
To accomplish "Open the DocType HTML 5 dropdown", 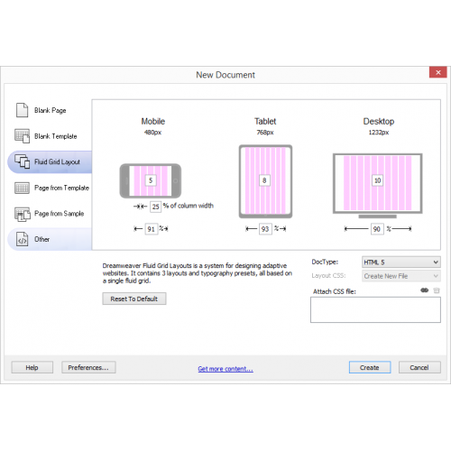I will pos(401,262).
